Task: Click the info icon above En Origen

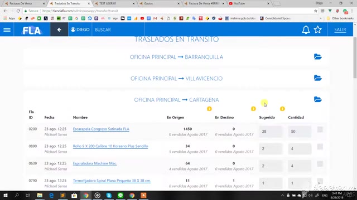Action: 209,109
